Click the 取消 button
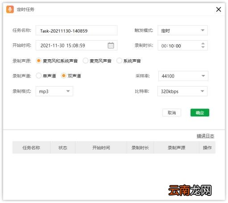Screen dimensions: 228x203 (x=172, y=112)
